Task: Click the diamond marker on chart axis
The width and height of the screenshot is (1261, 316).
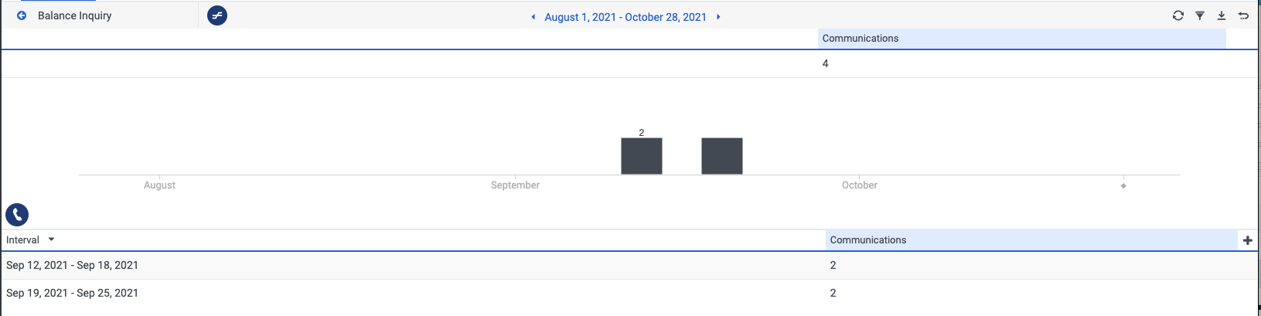Action: coord(1123,185)
